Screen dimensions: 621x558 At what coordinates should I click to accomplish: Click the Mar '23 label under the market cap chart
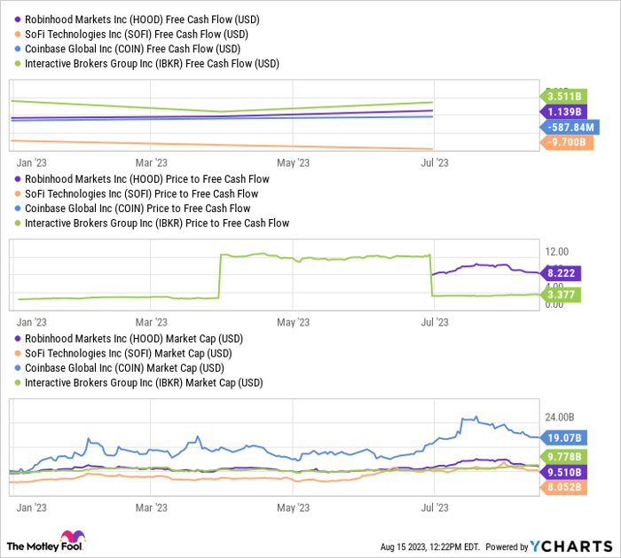(x=152, y=507)
